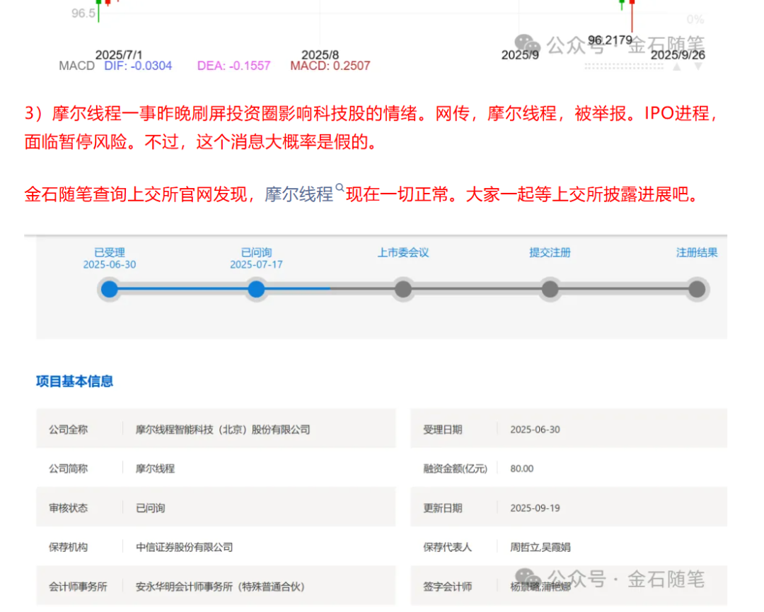
Task: Select the 安永华明会计师事务所 accounting firm value
Action: pyautogui.click(x=220, y=587)
